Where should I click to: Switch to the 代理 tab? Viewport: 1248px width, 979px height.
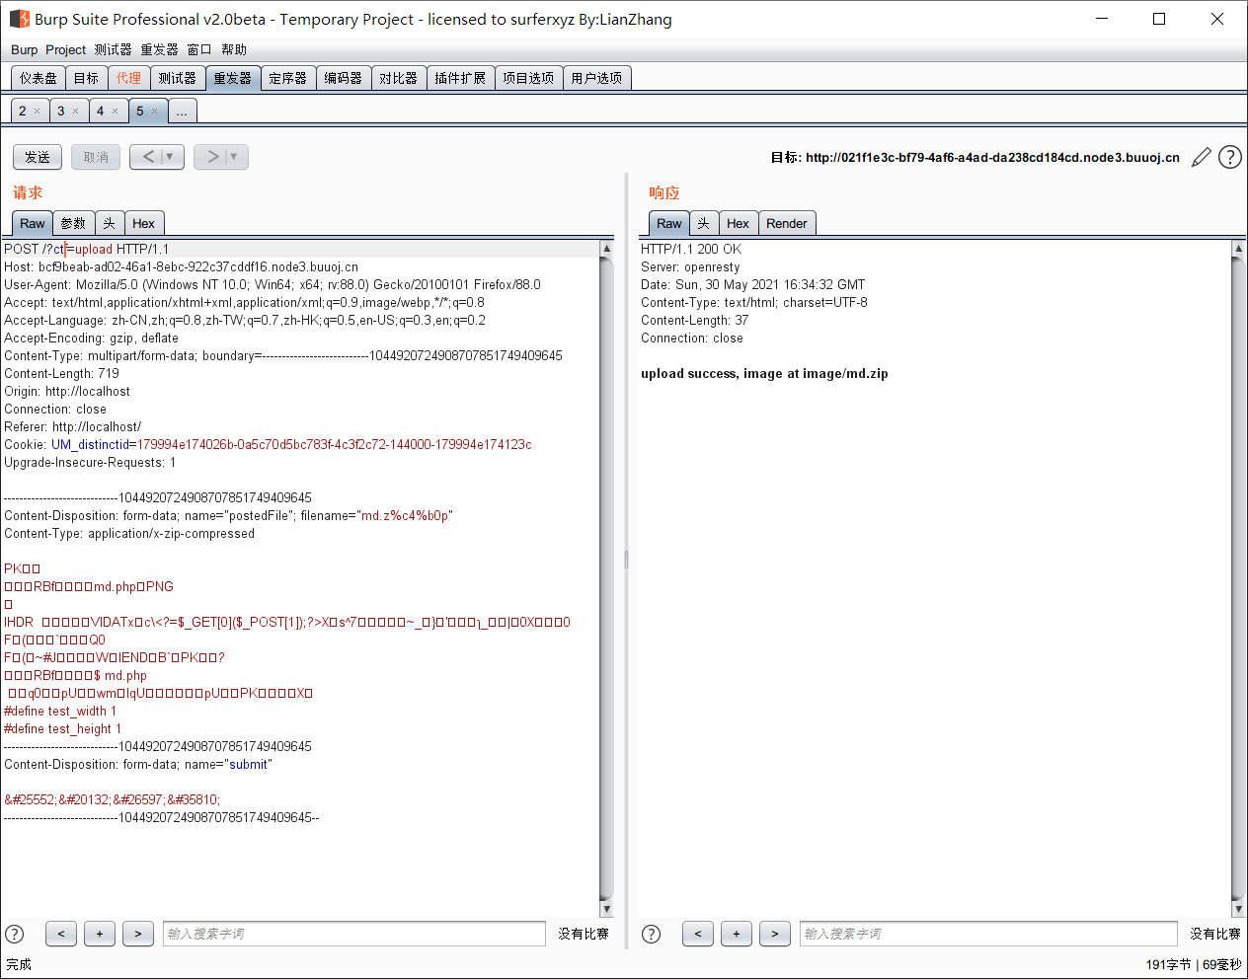click(128, 78)
